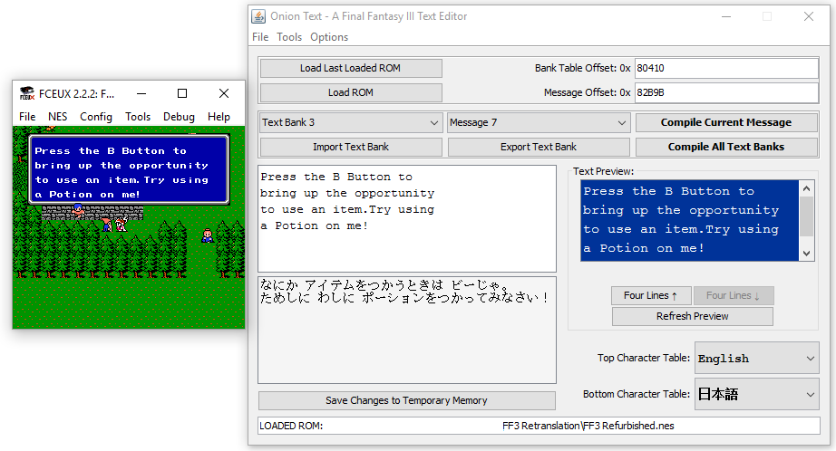
Task: Open the Tools menu in Onion Text
Action: (289, 37)
